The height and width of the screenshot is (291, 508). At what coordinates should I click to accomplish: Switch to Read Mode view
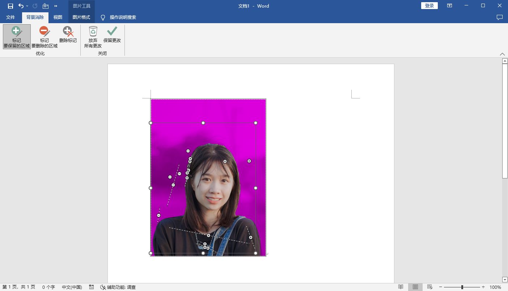pos(401,287)
